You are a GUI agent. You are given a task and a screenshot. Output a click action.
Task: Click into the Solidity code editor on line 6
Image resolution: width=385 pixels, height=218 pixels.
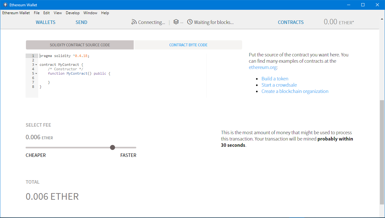point(122,78)
